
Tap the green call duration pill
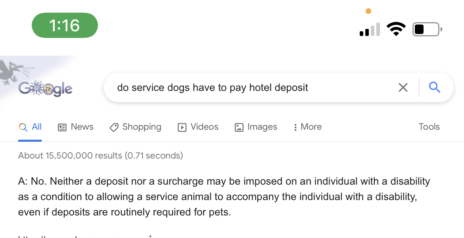tap(65, 25)
